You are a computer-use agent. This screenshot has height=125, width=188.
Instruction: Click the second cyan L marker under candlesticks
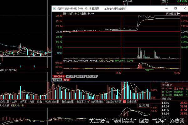click(x=34, y=66)
